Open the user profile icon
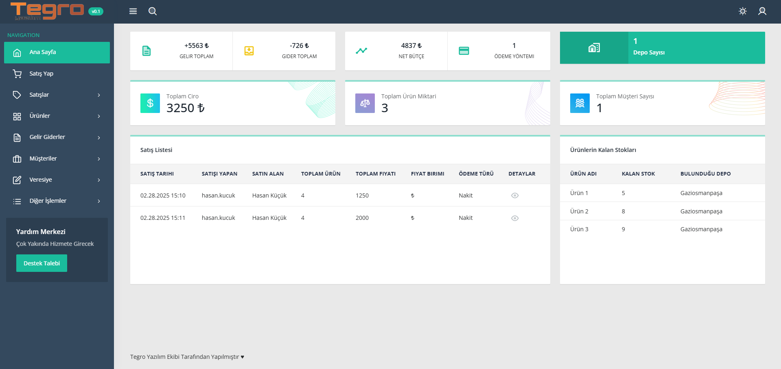The width and height of the screenshot is (781, 369). tap(762, 11)
